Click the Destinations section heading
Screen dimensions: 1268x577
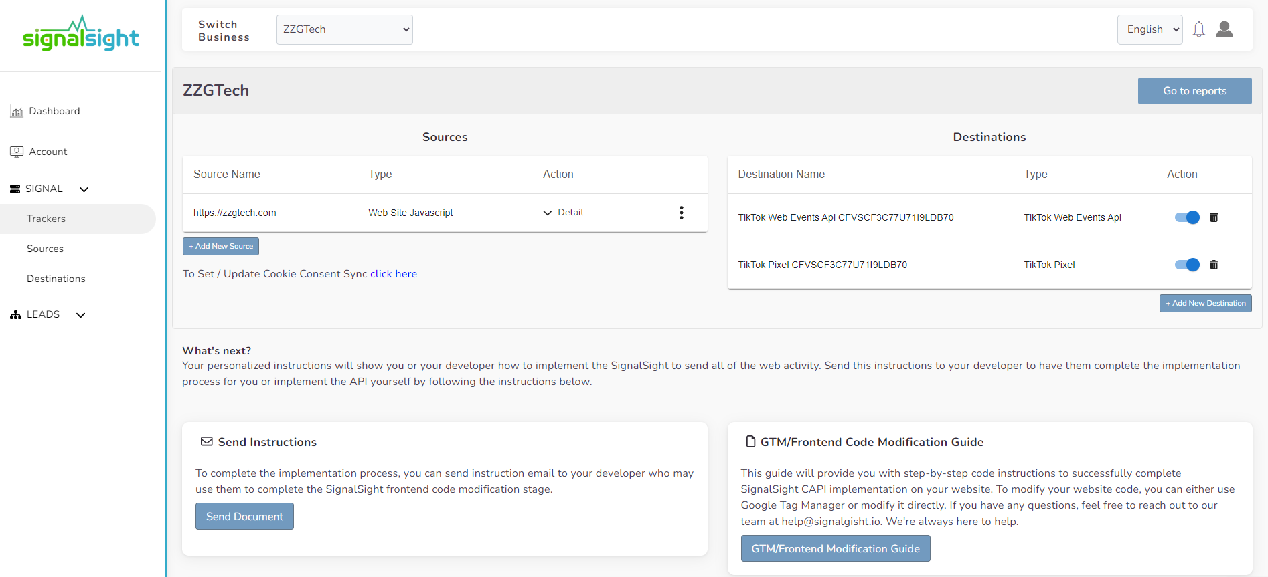[x=989, y=137]
